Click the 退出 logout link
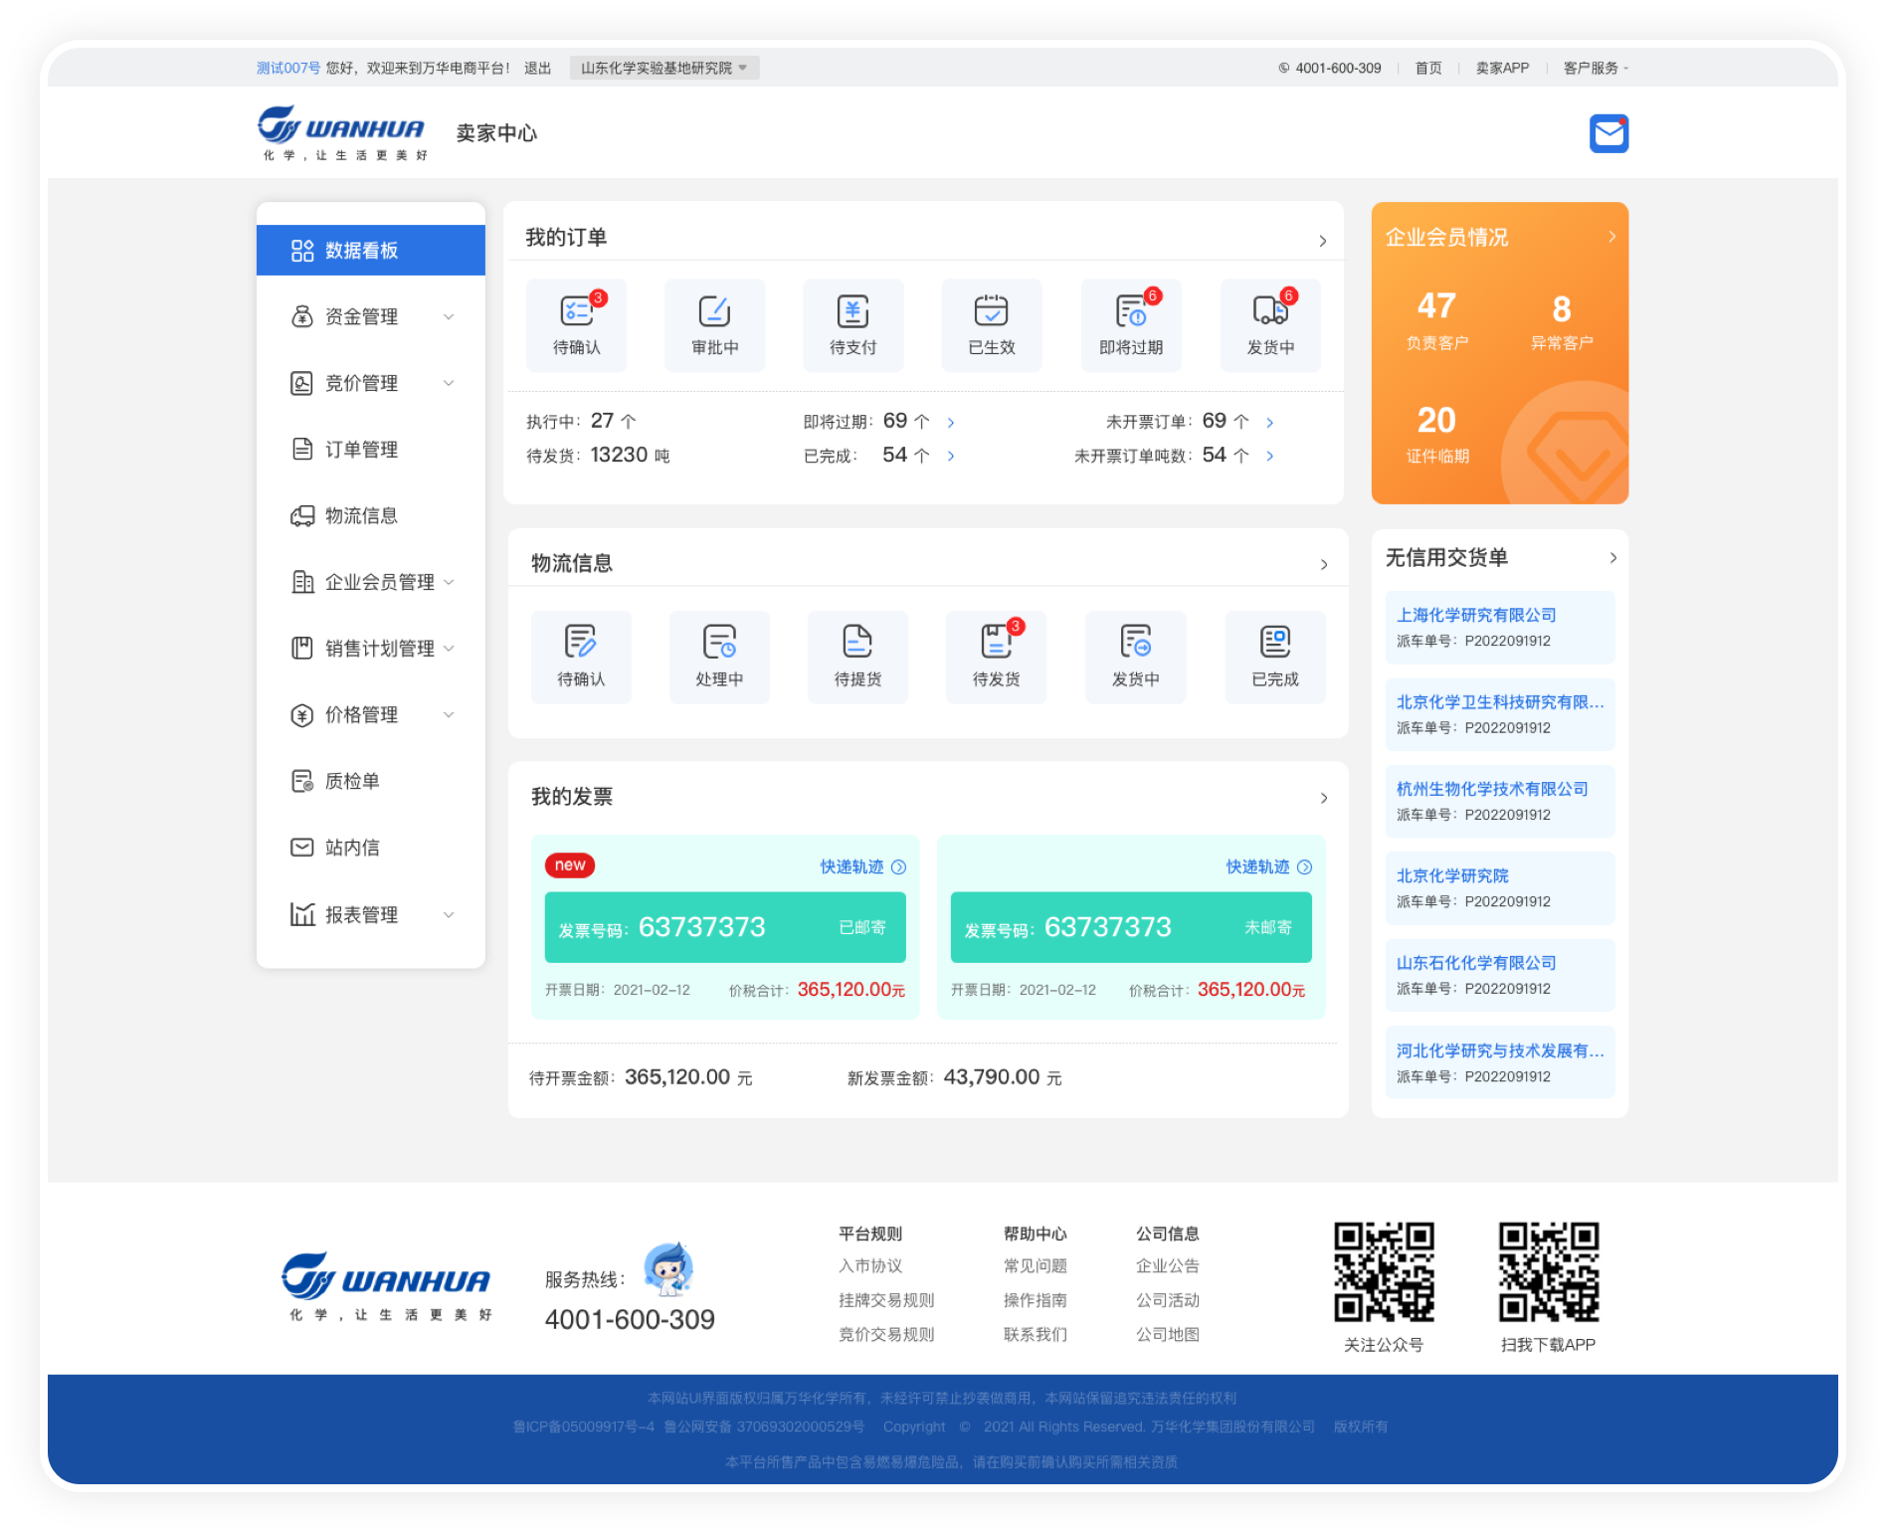Image resolution: width=1886 pixels, height=1532 pixels. [537, 68]
